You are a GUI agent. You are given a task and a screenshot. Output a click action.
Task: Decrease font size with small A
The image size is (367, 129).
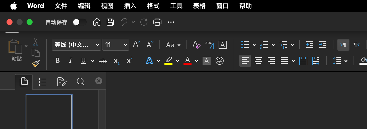pos(150,45)
